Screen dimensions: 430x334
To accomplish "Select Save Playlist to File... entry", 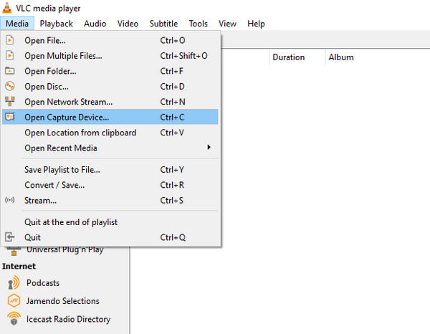I will (110, 169).
